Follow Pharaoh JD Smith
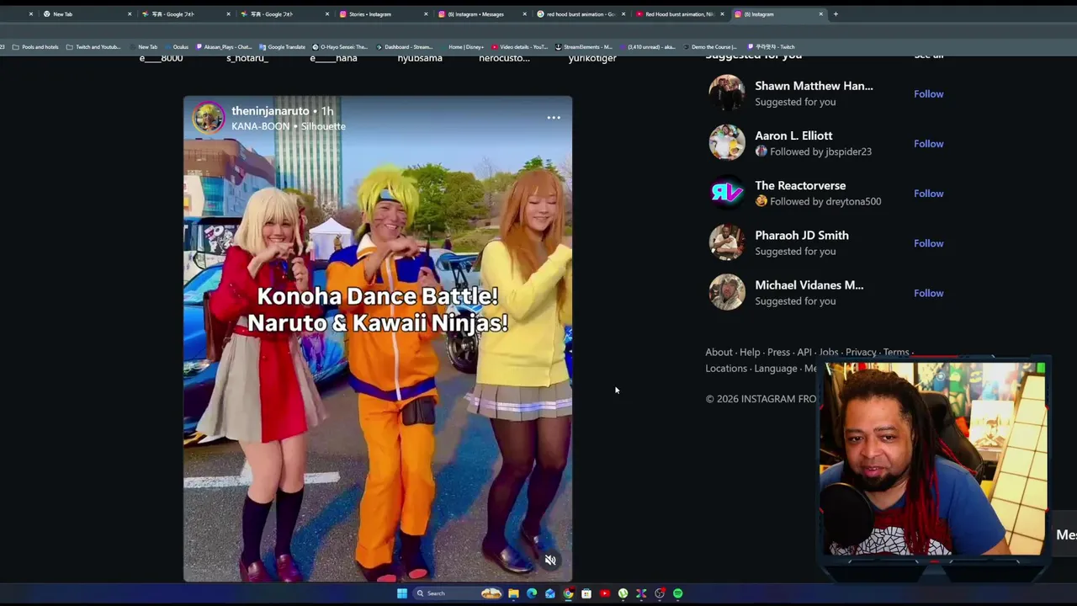The width and height of the screenshot is (1077, 606). (x=929, y=243)
